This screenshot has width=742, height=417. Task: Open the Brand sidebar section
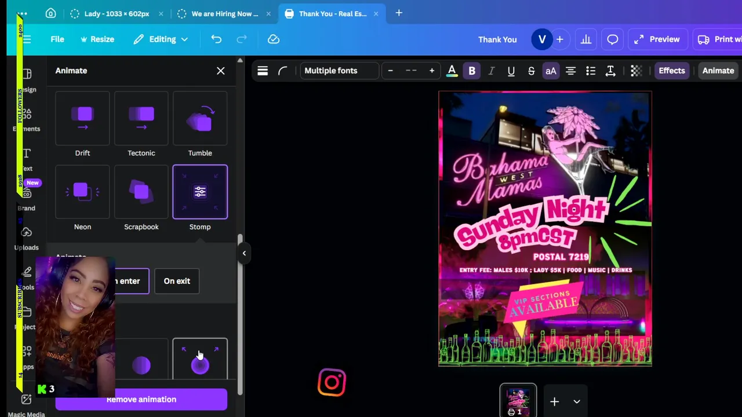tap(27, 199)
